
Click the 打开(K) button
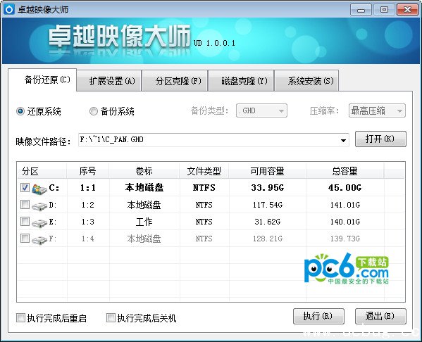point(380,139)
